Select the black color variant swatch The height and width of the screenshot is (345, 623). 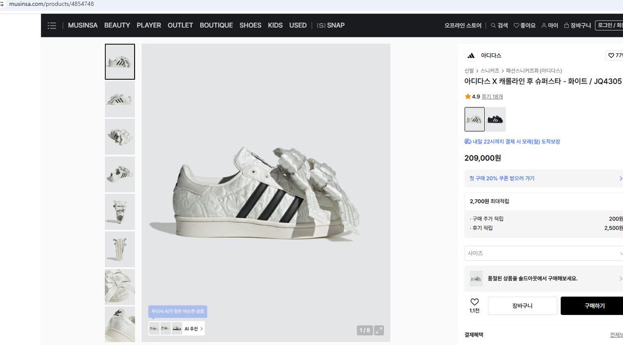[x=495, y=119]
